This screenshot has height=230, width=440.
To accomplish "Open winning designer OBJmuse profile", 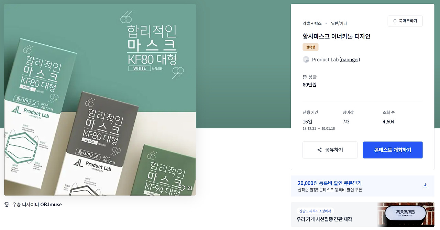I will 51,205.
